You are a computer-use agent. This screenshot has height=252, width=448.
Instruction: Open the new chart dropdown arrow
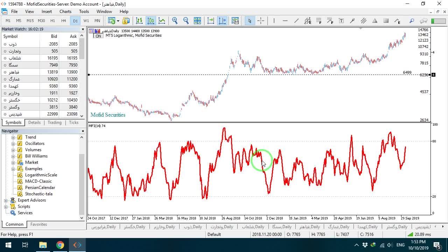(118, 21)
